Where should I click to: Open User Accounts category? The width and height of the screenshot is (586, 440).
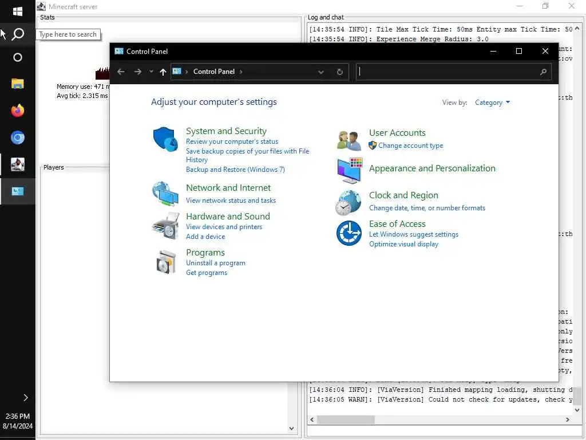397,133
